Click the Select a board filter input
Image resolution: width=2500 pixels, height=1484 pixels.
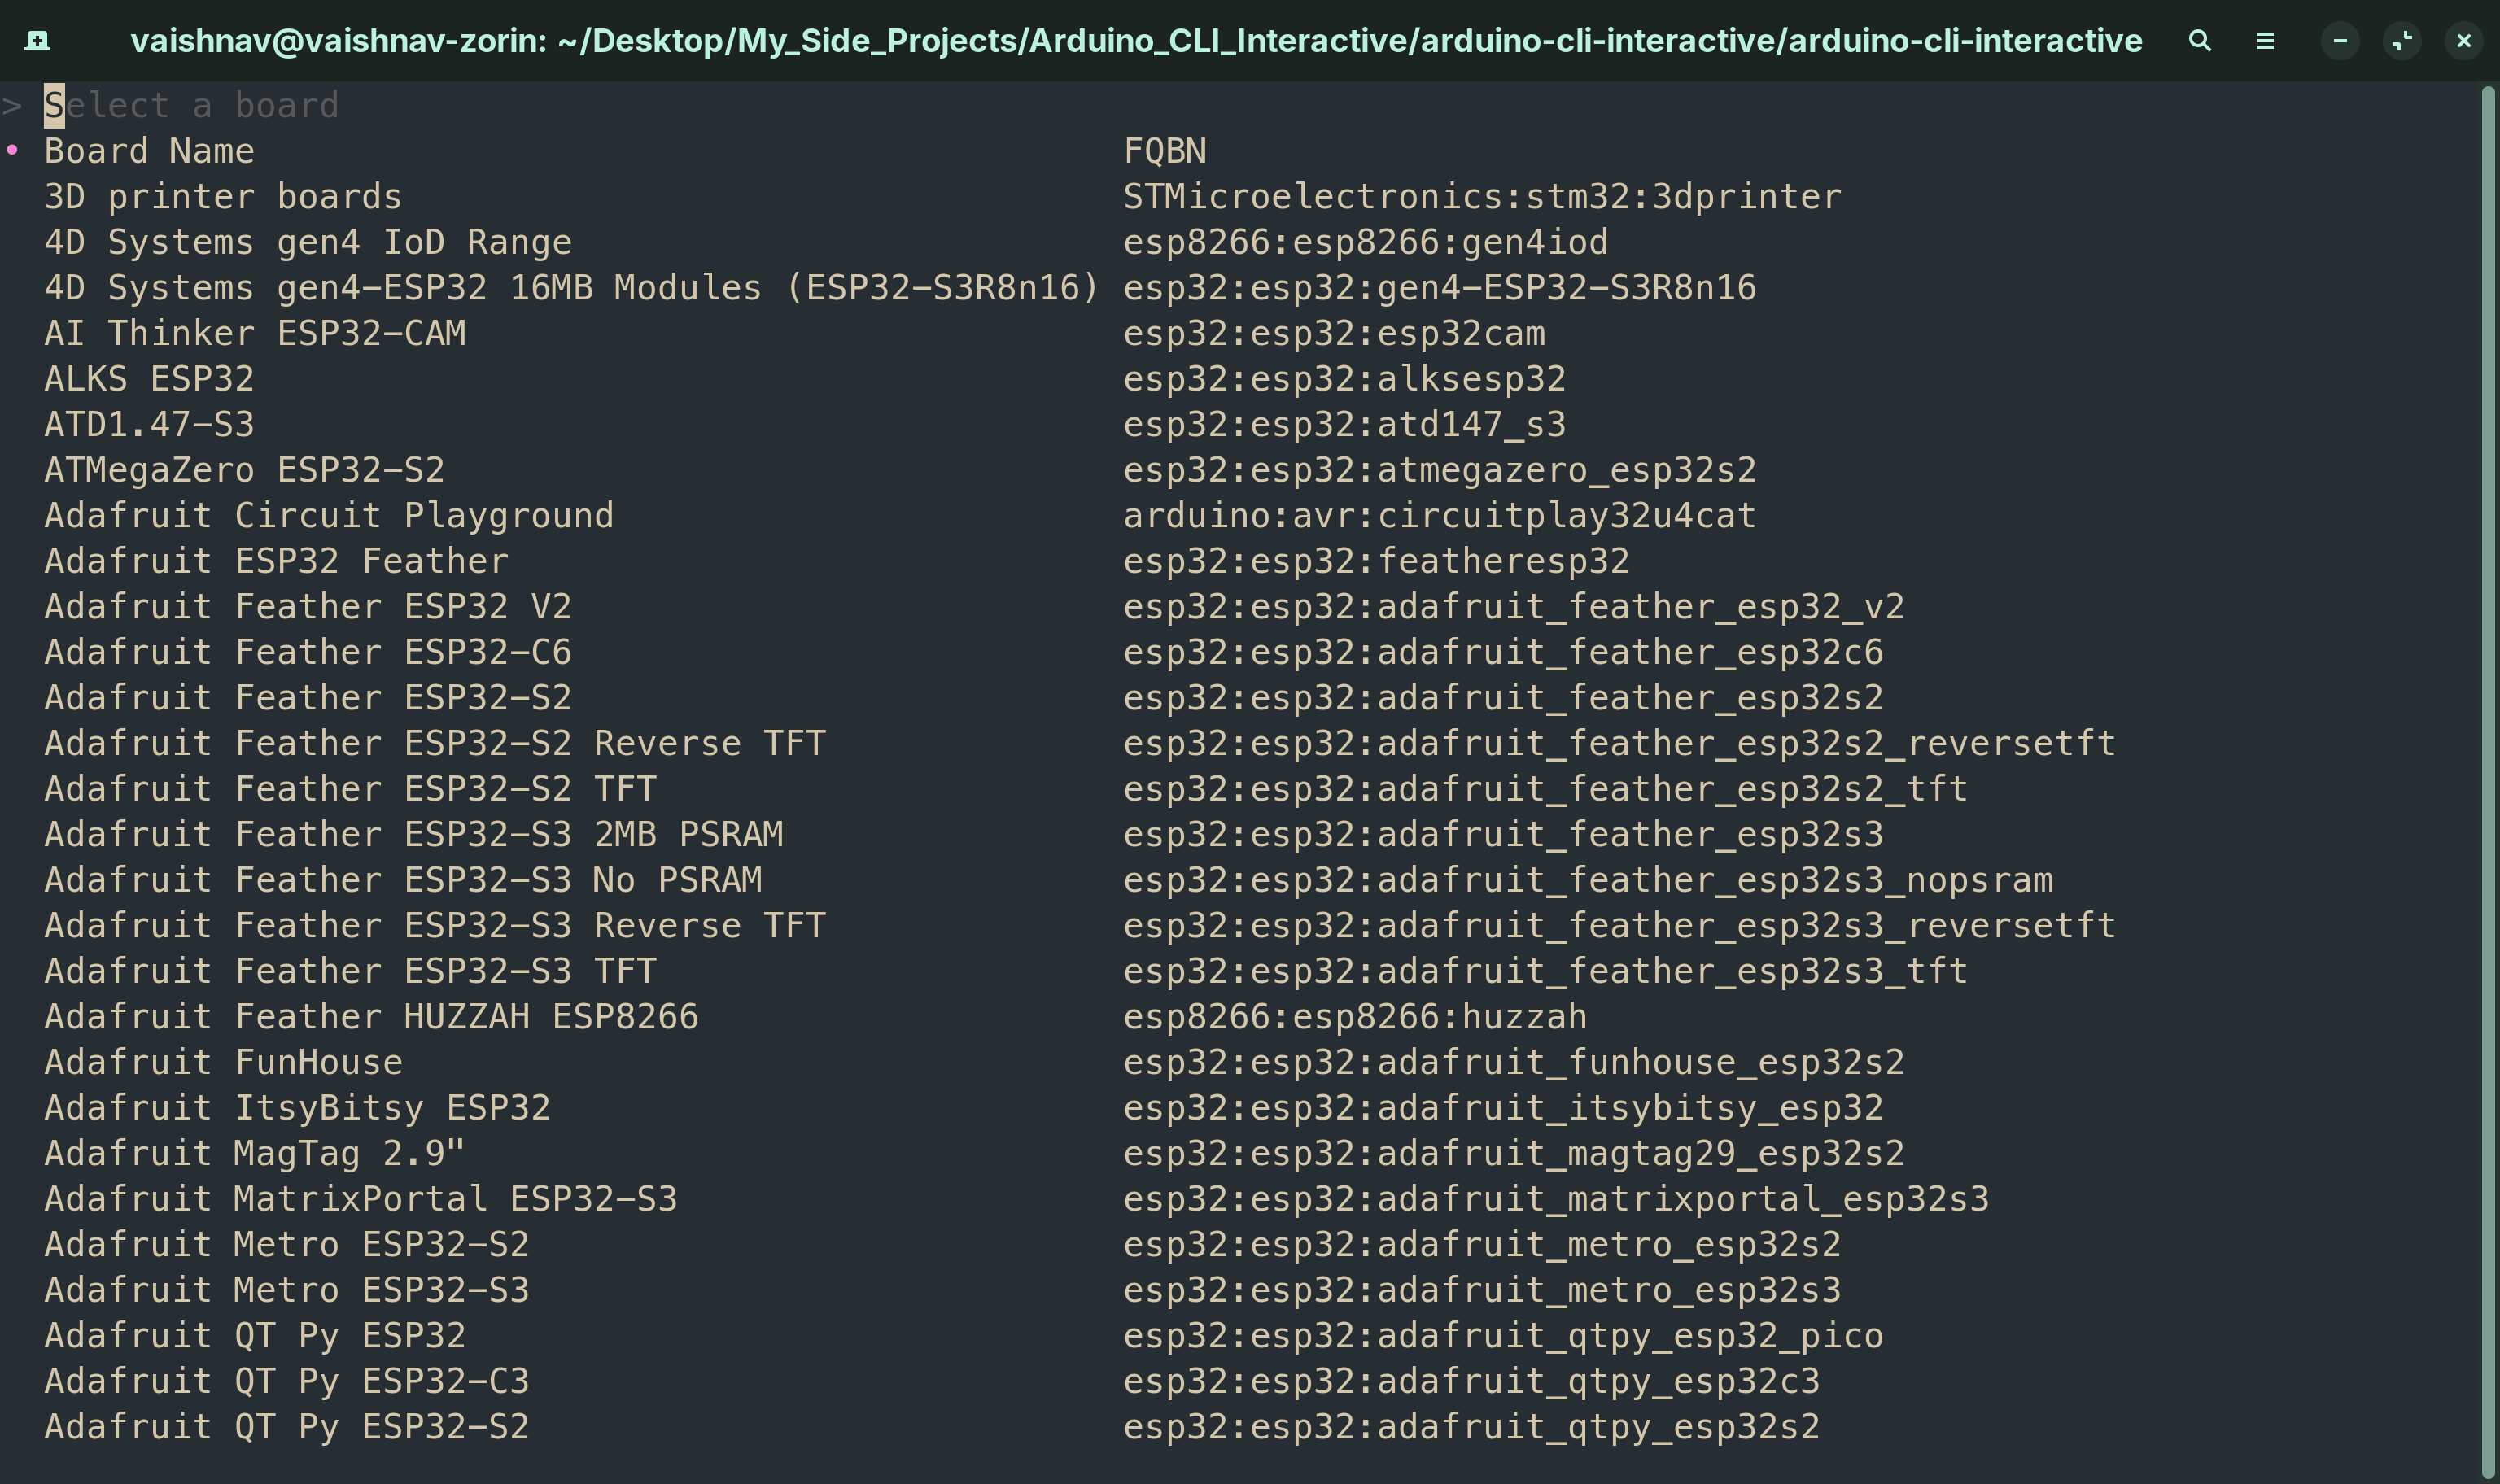pyautogui.click(x=192, y=105)
